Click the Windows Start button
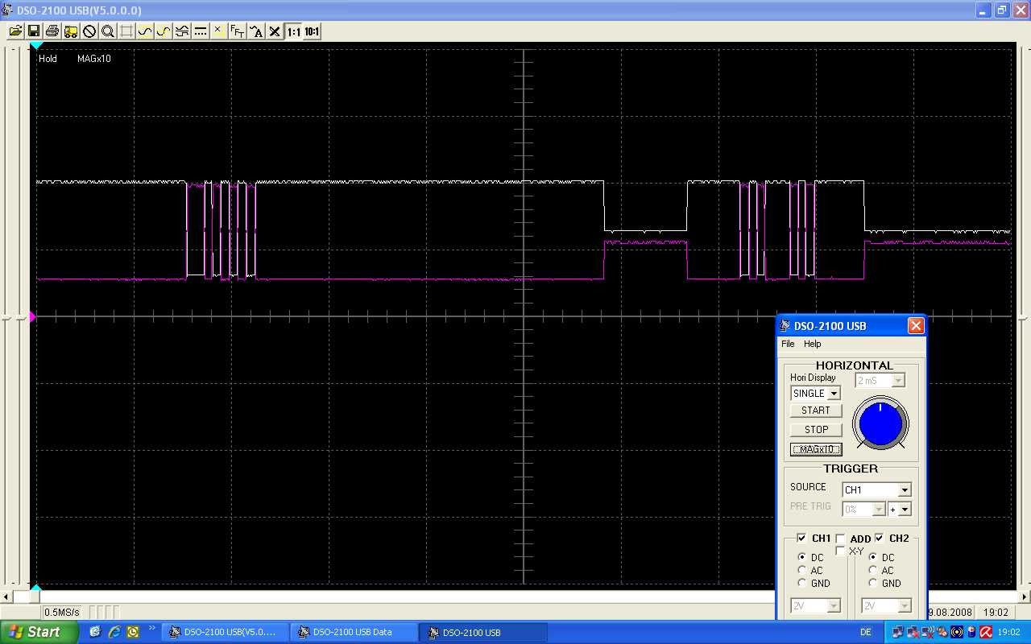 pyautogui.click(x=39, y=632)
